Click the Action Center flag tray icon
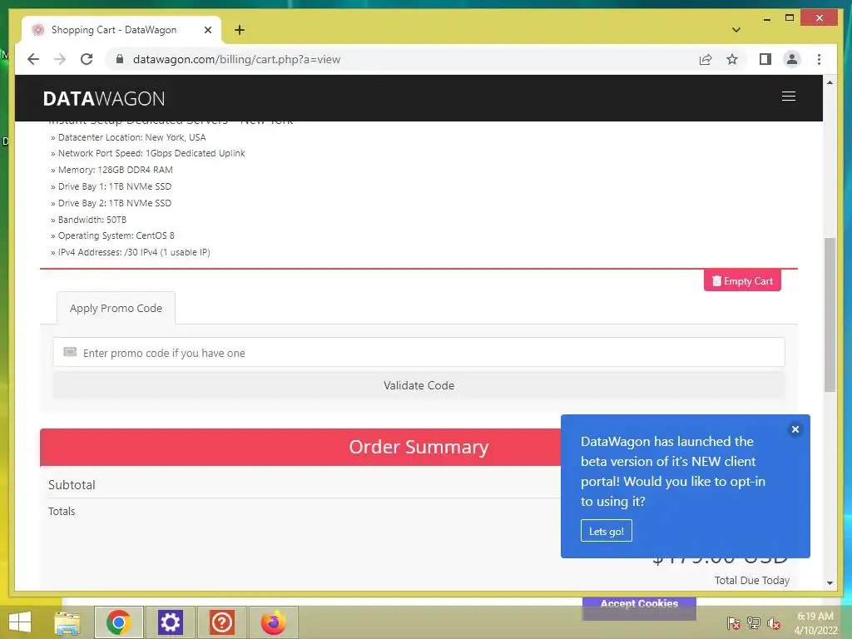852x639 pixels. point(733,622)
